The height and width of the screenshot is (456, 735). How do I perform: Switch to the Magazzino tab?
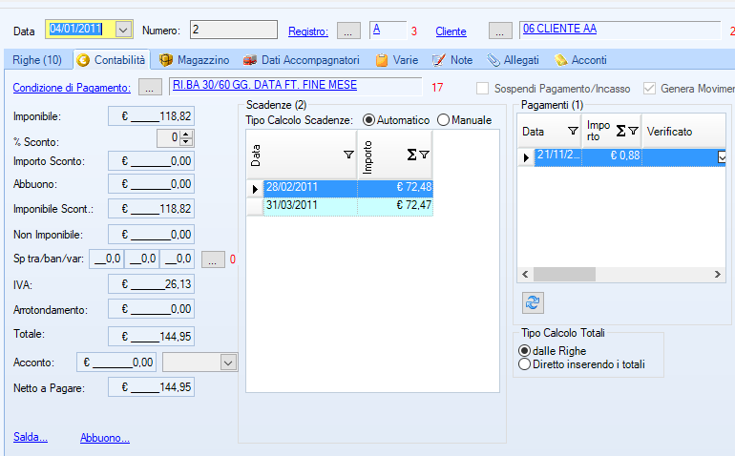(195, 60)
